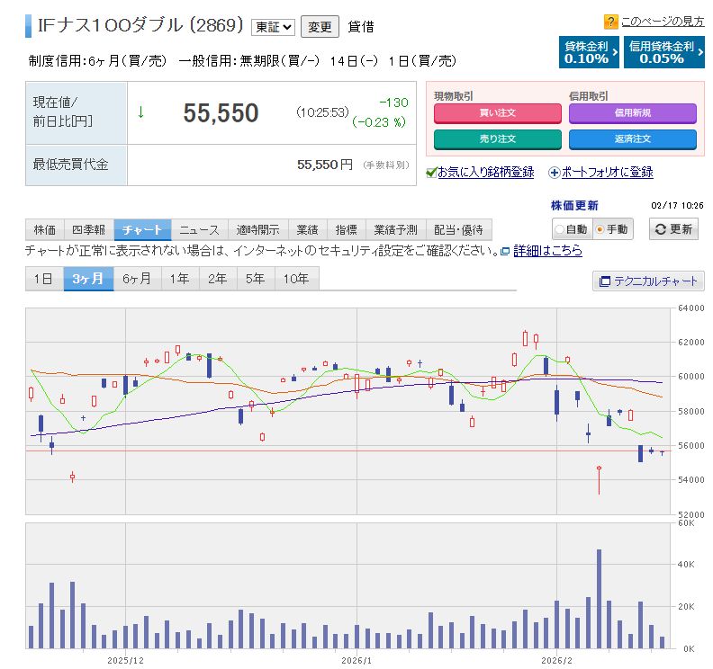Click the 変更 change button
The width and height of the screenshot is (713, 669).
(x=320, y=27)
